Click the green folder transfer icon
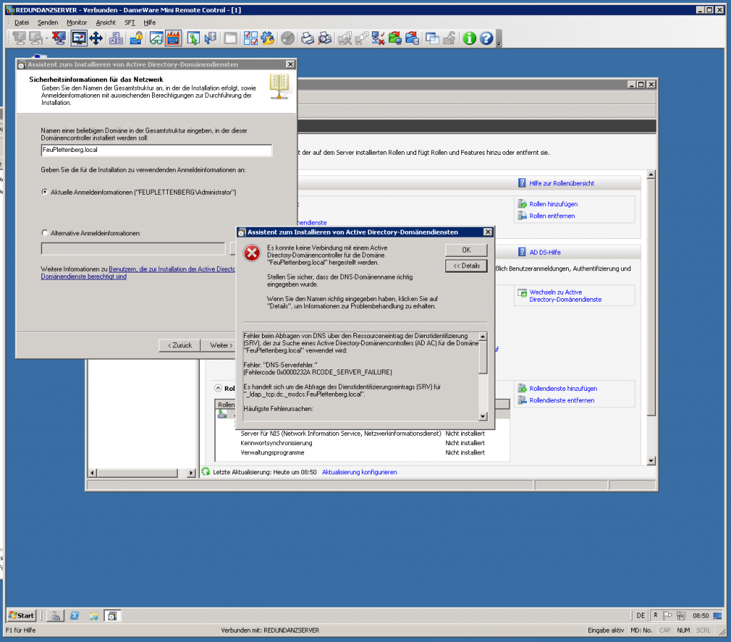This screenshot has height=642, width=731. coord(395,39)
